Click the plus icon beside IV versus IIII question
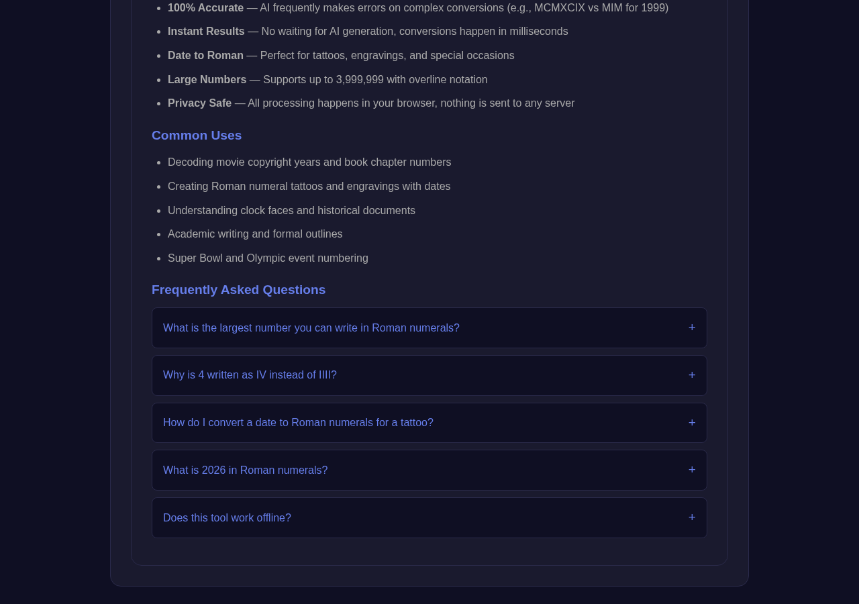Screen dimensions: 859x604 coord(692,375)
